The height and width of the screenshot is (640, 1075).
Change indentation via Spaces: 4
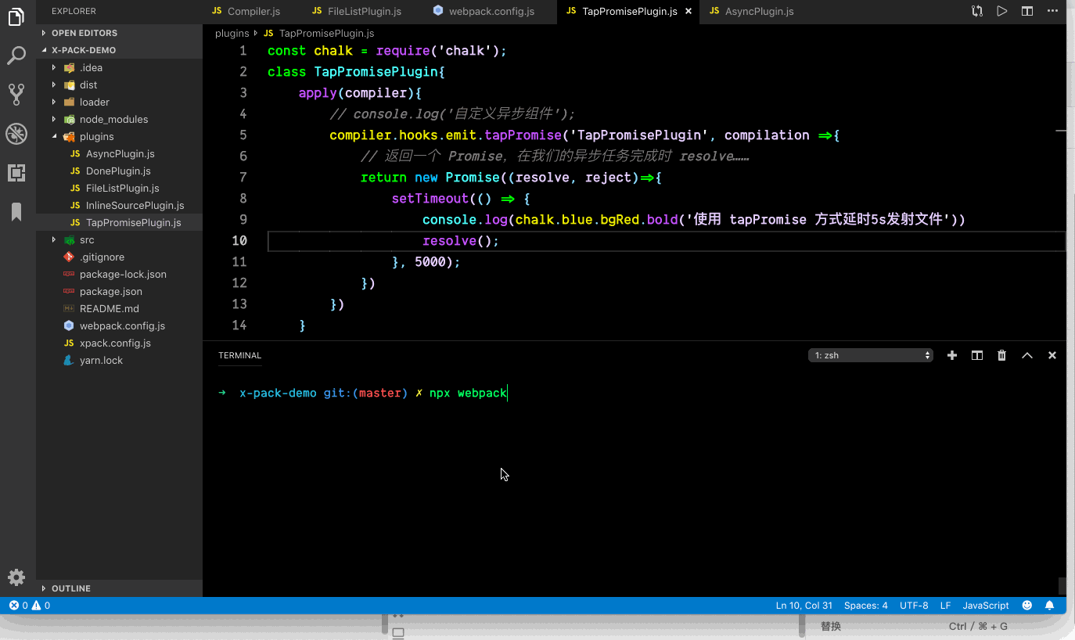pyautogui.click(x=865, y=606)
